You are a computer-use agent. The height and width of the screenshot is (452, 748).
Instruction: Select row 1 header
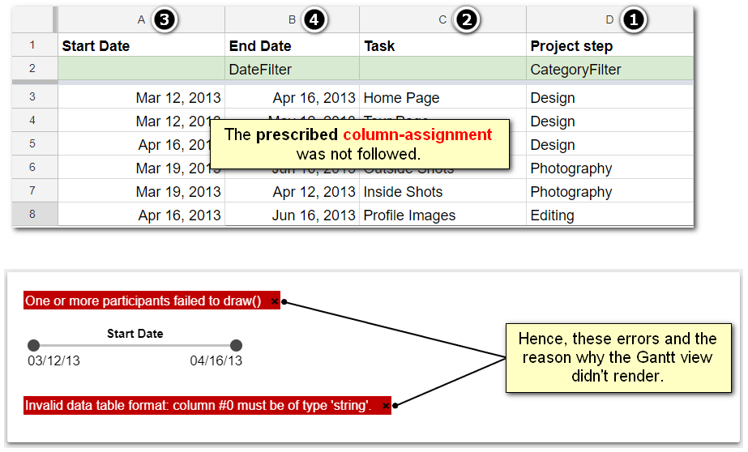point(32,45)
